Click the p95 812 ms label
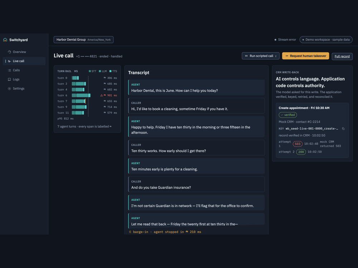This screenshot has height=268, width=358. (66, 119)
